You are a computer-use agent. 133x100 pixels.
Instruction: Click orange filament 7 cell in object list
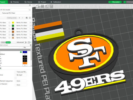tap(25, 63)
